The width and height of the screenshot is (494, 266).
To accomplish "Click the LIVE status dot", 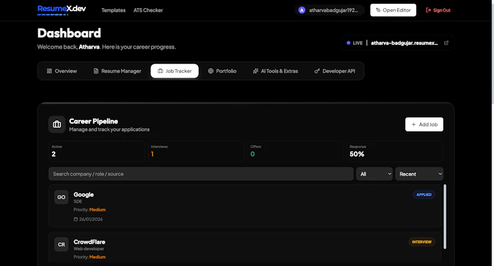I will click(x=348, y=43).
